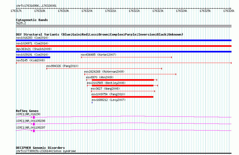Viewport: 239px width, 155px height.
Task: Click the gray 5q35.2 cytogenetic band bar
Action: pyautogui.click(x=124, y=26)
